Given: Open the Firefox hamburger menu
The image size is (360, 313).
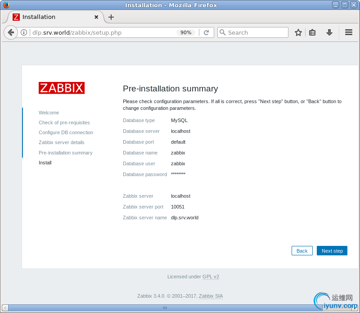Looking at the screenshot, I should (x=348, y=32).
